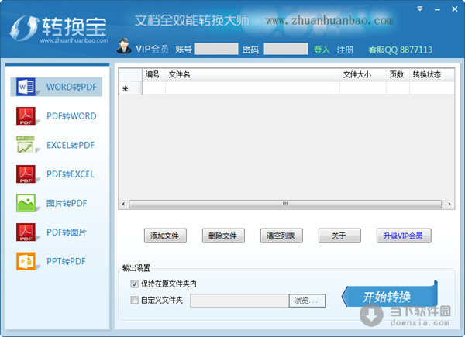465x337 pixels.
Task: Start conversion with 开始转换 button
Action: coord(389,296)
